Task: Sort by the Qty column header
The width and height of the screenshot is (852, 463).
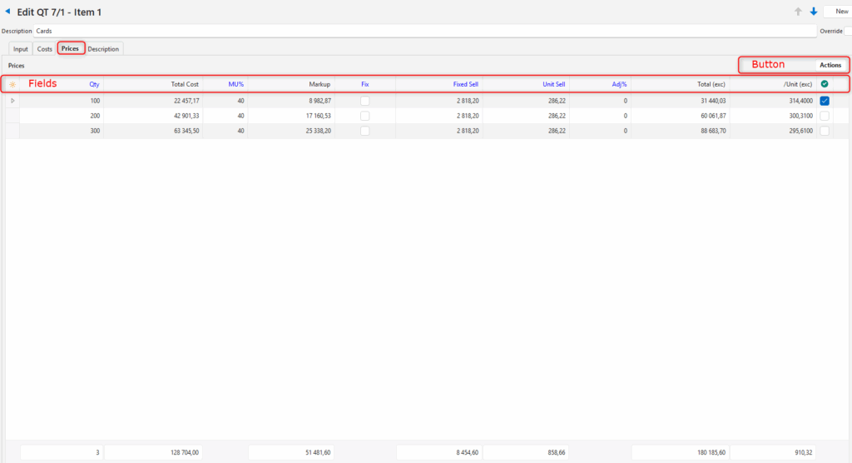Action: coord(94,84)
